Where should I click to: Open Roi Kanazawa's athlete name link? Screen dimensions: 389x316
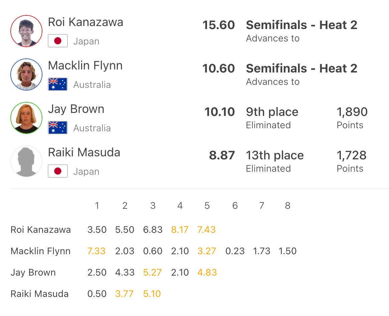click(x=85, y=22)
